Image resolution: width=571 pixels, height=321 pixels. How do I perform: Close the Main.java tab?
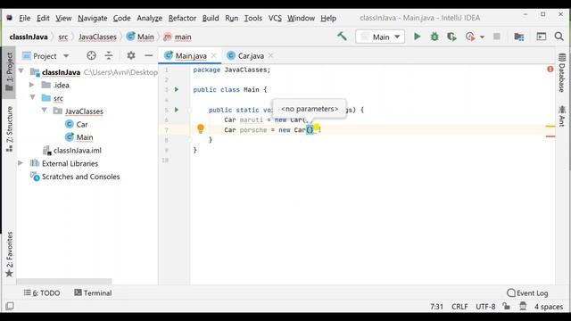[x=214, y=55]
